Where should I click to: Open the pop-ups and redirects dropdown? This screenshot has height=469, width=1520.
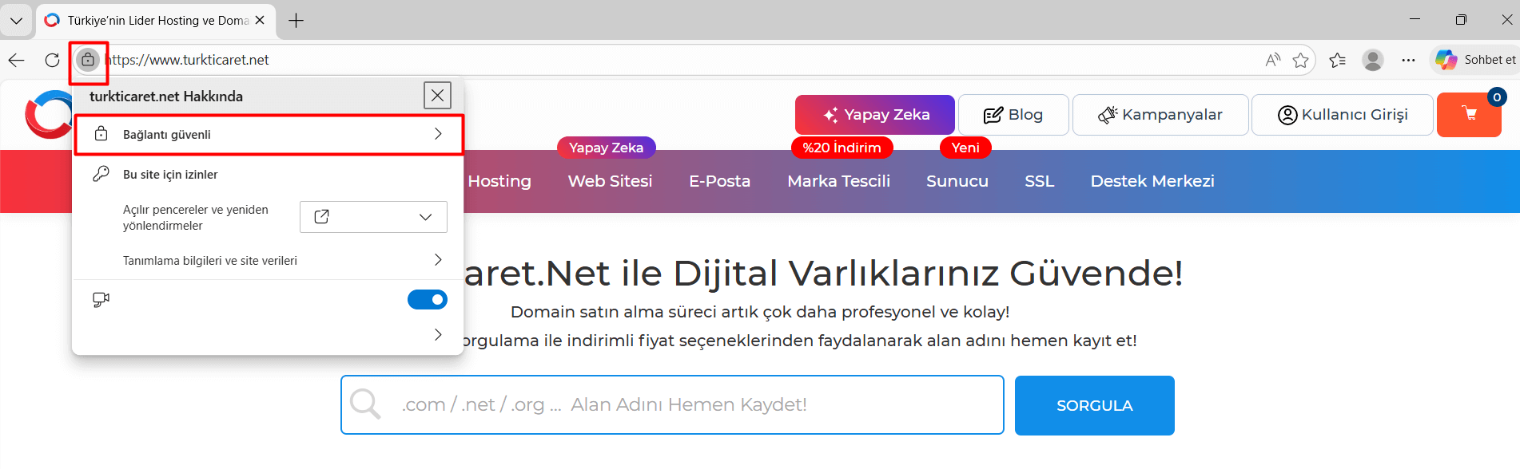[373, 217]
